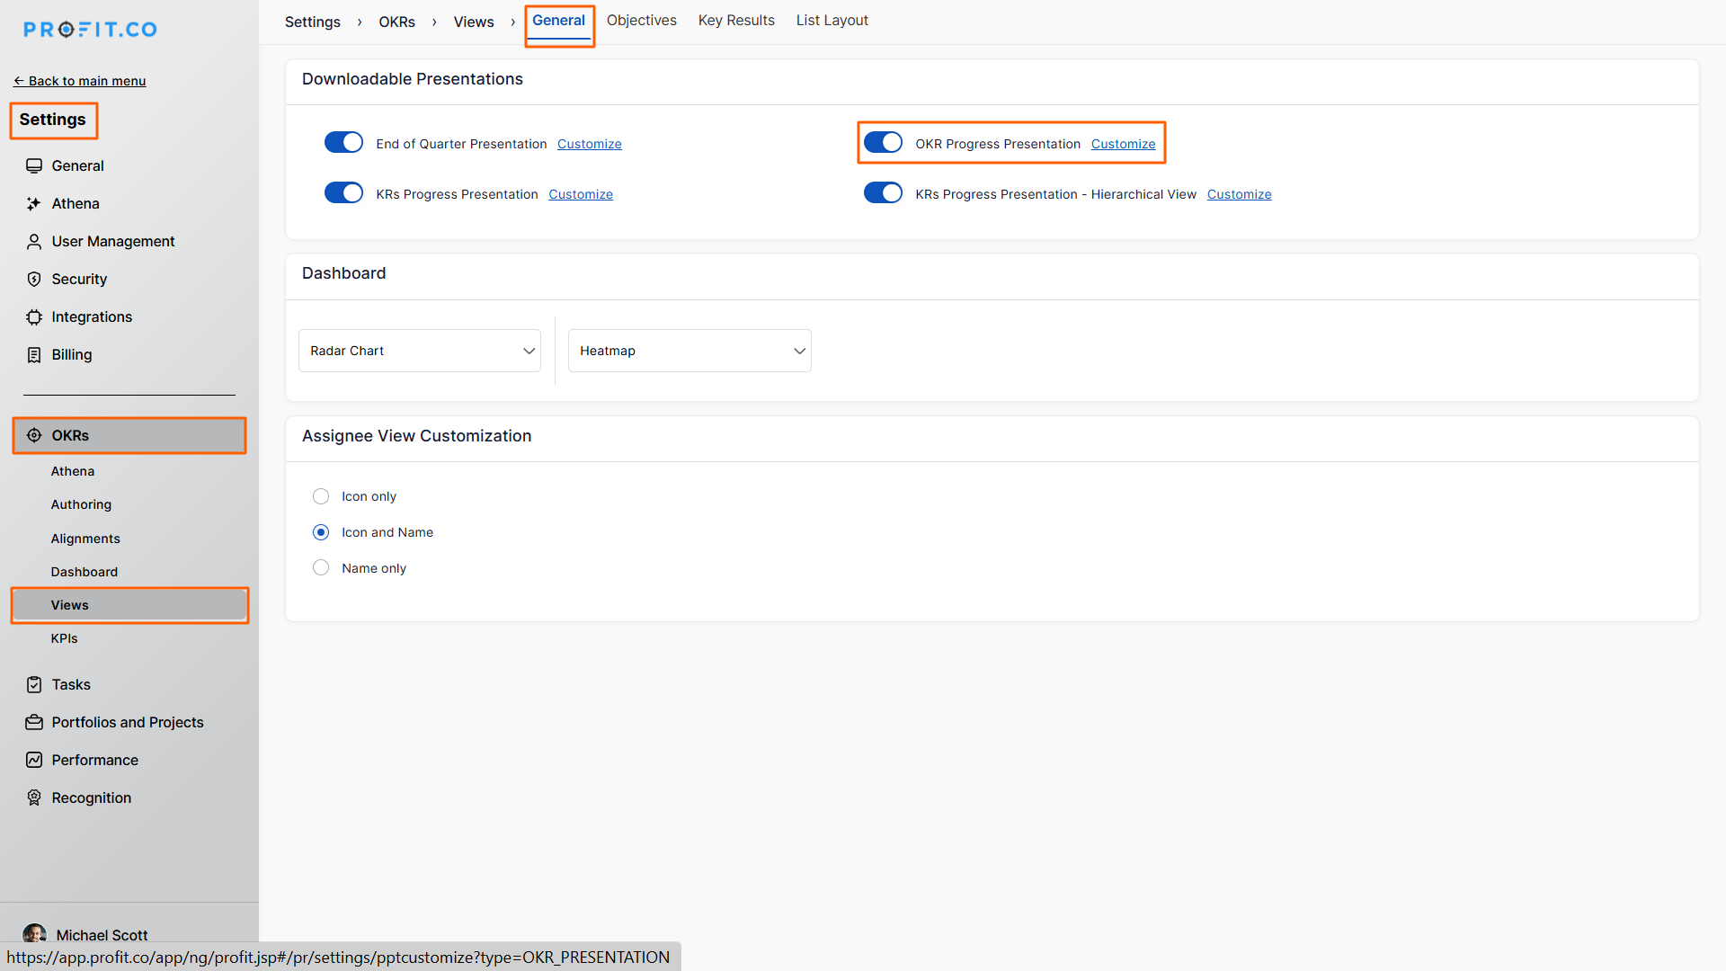1726x971 pixels.
Task: Click the Billing receipt icon
Action: click(34, 355)
